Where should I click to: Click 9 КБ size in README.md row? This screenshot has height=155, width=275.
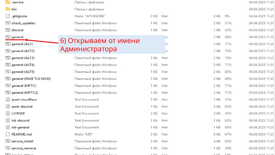217,134
